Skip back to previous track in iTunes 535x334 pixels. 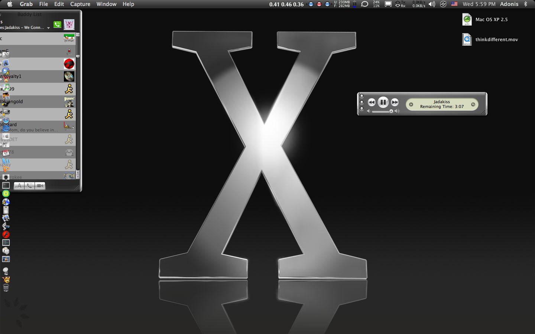point(372,102)
